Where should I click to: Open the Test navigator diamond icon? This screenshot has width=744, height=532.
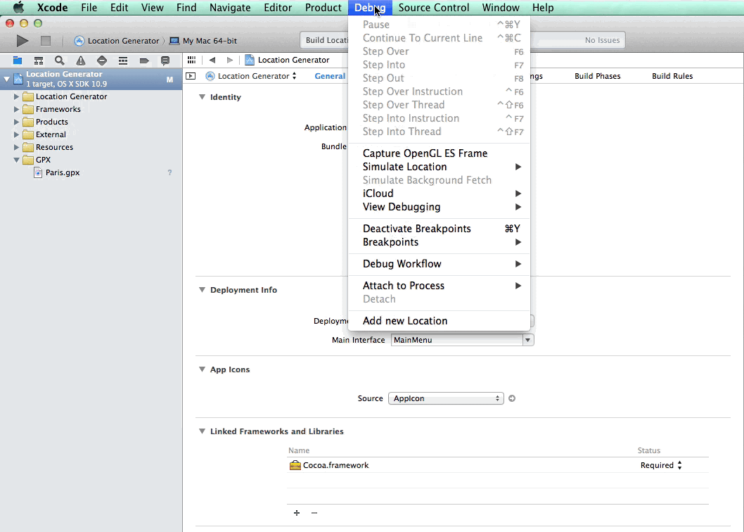pyautogui.click(x=101, y=61)
